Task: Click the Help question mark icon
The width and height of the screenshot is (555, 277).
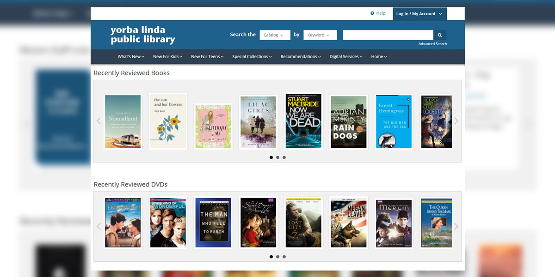Action: click(372, 13)
